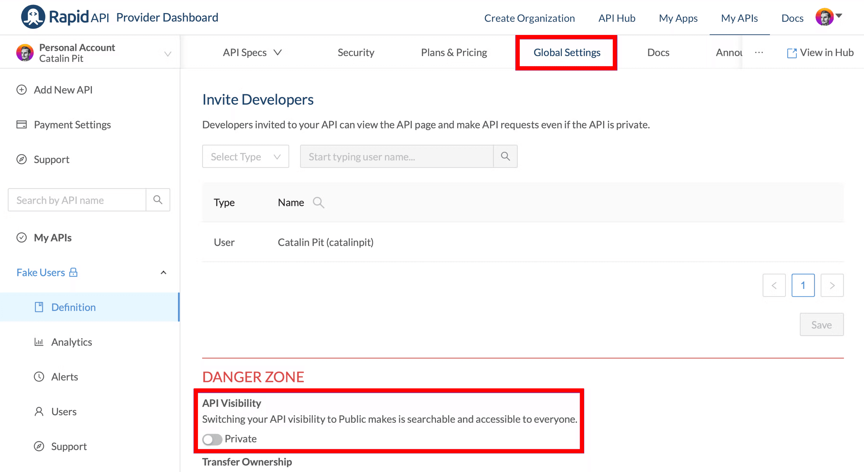This screenshot has width=864, height=472.
Task: Open the user avatar menu top right
Action: coord(824,17)
